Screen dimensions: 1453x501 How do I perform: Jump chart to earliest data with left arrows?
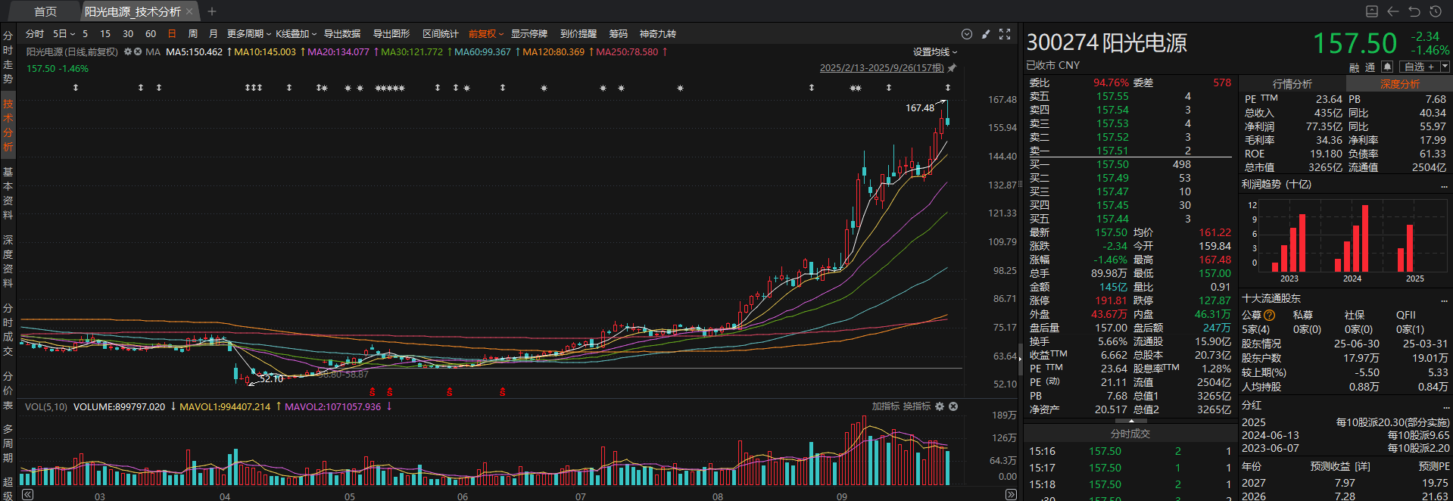tap(28, 495)
